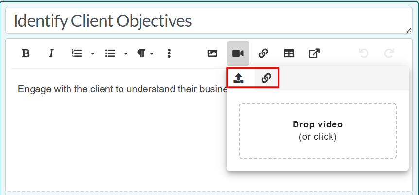The height and width of the screenshot is (195, 419).
Task: Insert a hyperlink from the main toolbar
Action: pyautogui.click(x=263, y=53)
